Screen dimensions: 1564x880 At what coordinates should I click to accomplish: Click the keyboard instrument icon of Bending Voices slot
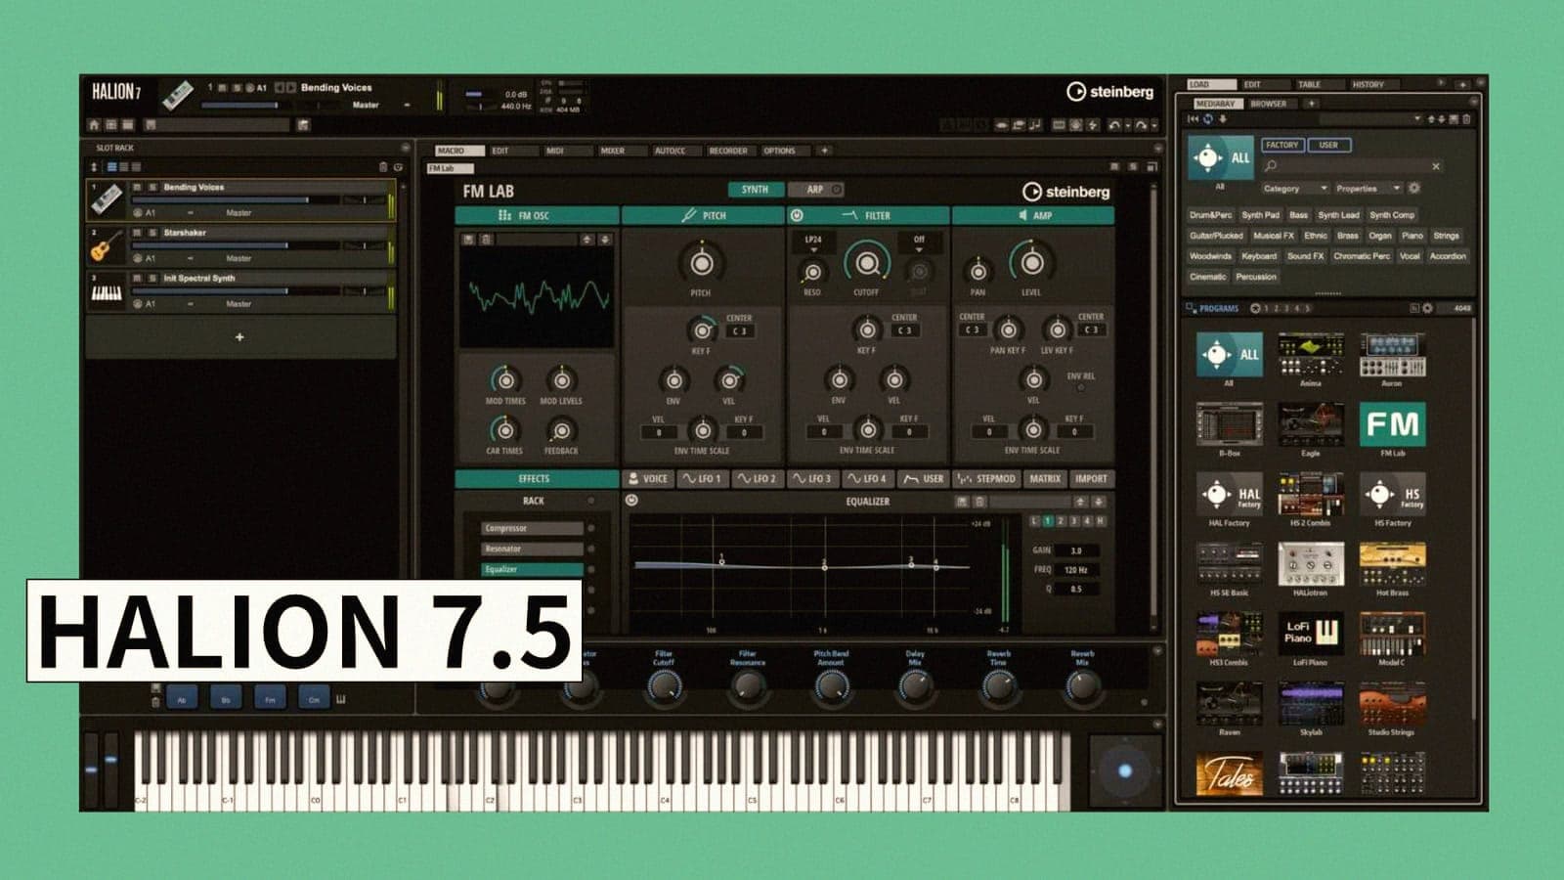click(106, 200)
